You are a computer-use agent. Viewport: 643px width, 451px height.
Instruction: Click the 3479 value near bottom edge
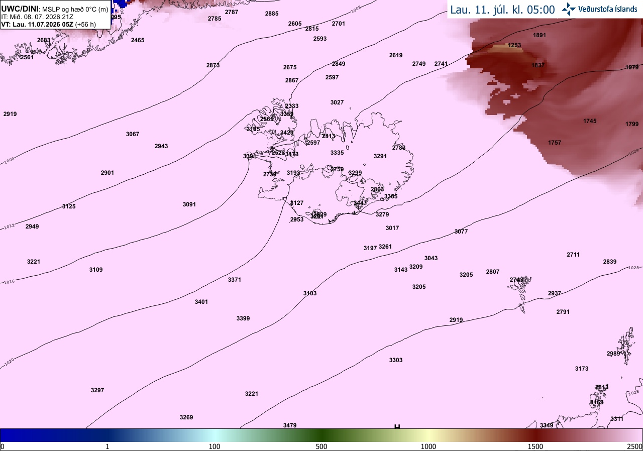290,425
